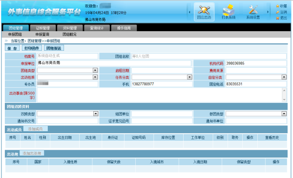Viewport: 293px width, 178px height.
Task: Click the 库存位置 column header
Action: pos(168,138)
